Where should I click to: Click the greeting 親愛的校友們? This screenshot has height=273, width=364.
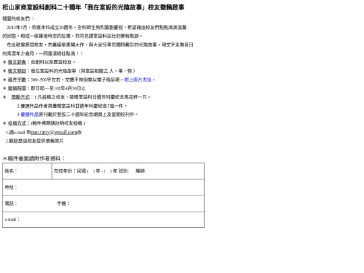tap(18, 19)
